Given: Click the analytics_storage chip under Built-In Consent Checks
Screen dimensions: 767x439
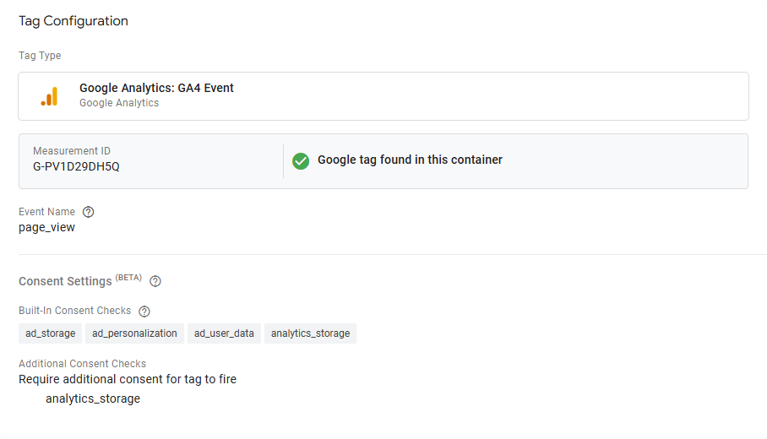Looking at the screenshot, I should (x=311, y=333).
